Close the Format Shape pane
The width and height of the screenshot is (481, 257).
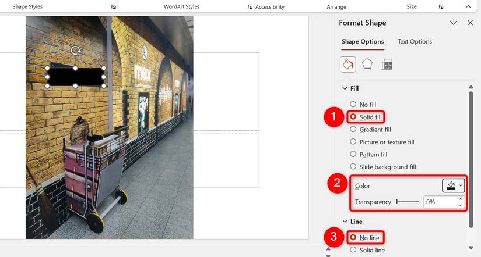(x=470, y=23)
